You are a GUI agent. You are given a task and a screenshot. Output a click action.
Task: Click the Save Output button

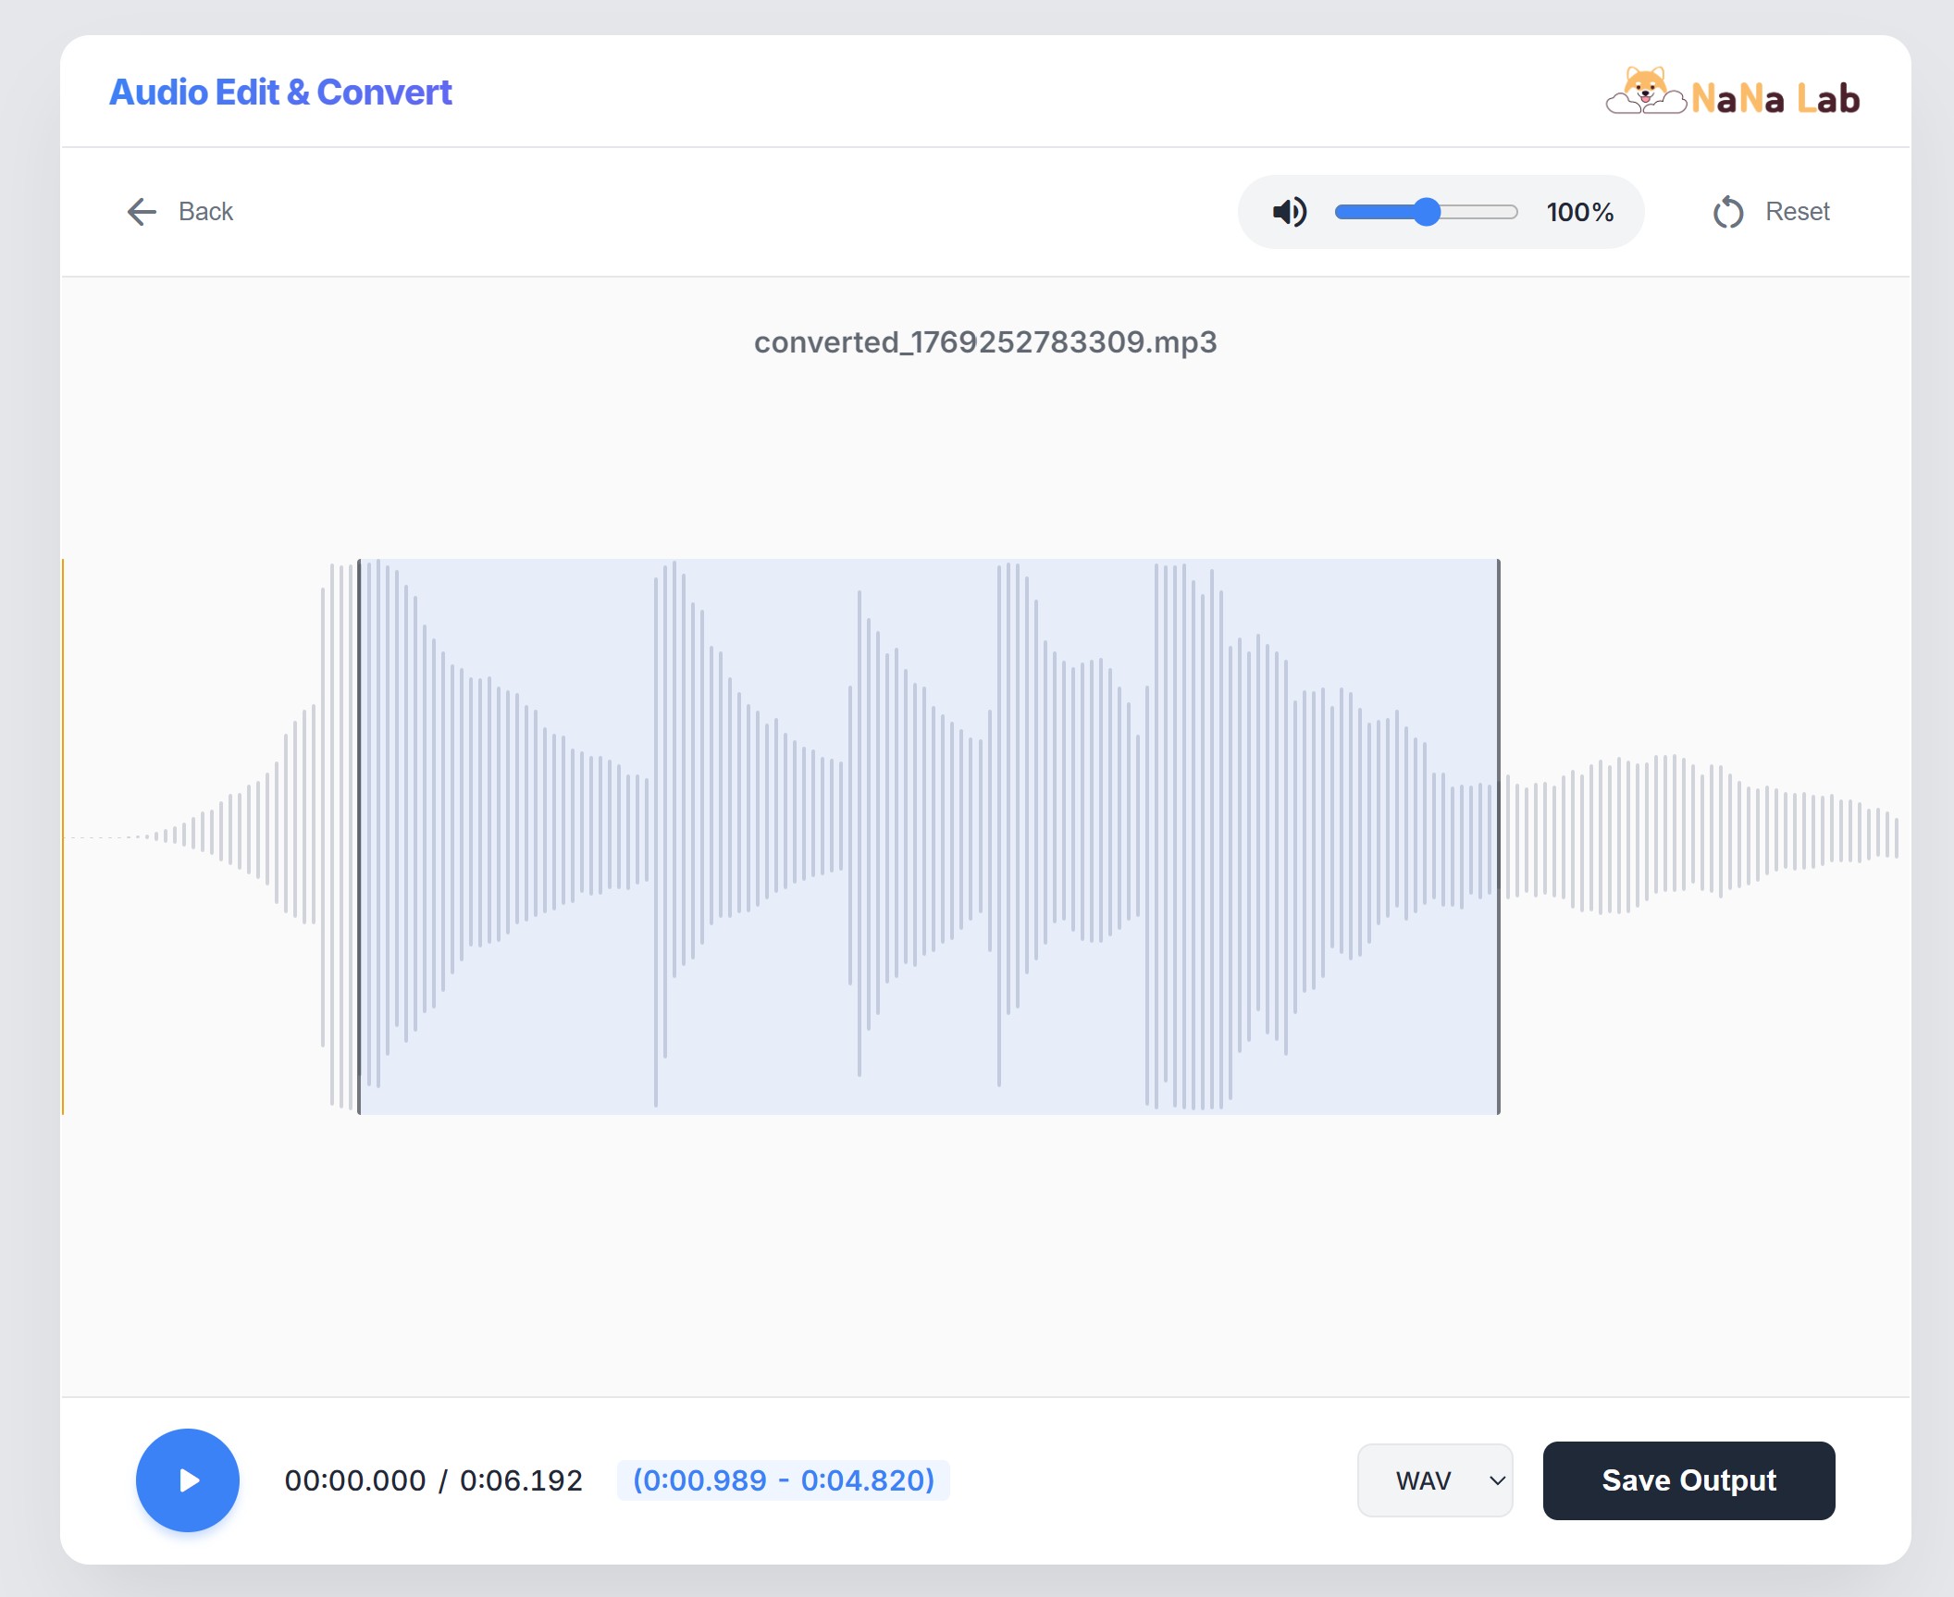point(1688,1480)
